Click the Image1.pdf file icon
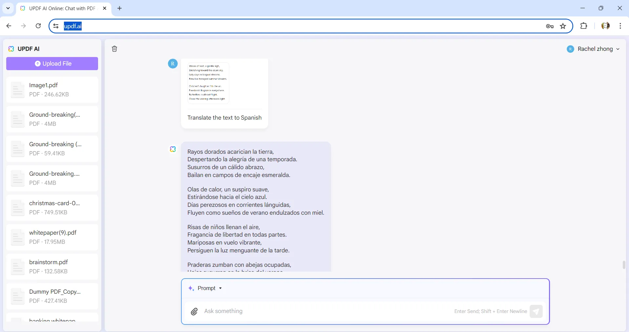The width and height of the screenshot is (629, 332). (18, 90)
